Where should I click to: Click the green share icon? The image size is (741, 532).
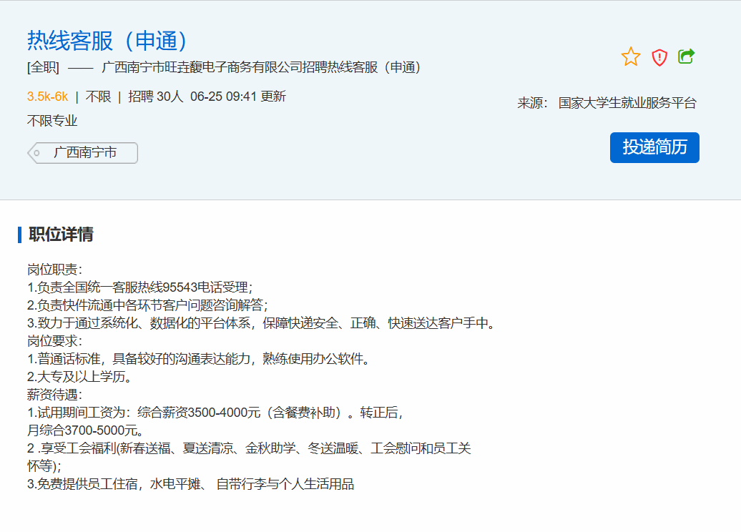686,56
